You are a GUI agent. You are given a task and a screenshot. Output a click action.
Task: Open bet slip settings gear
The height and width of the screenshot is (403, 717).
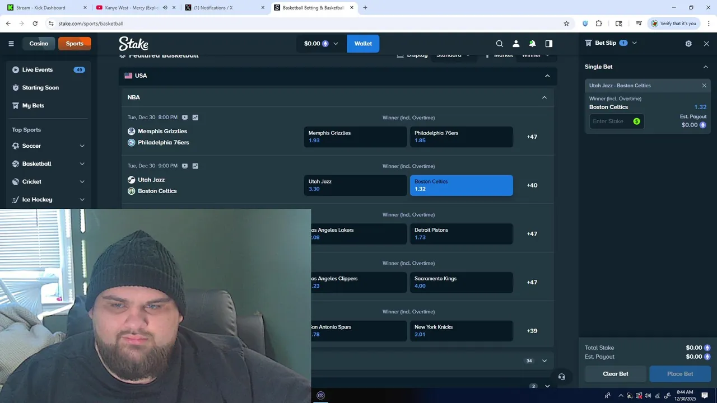tap(688, 44)
